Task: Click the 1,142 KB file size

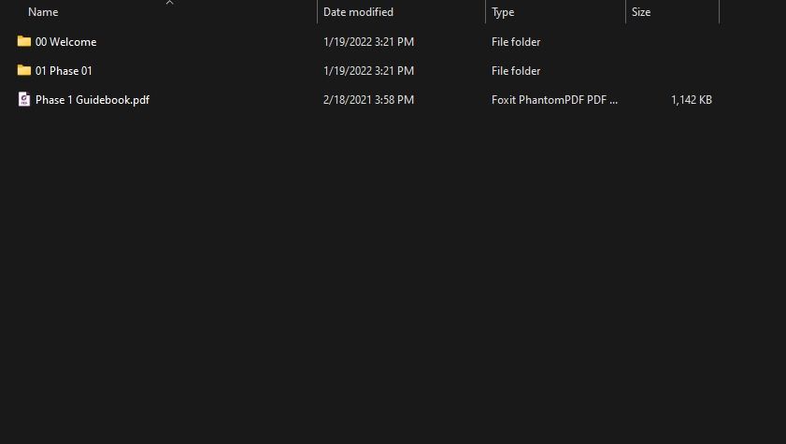Action: tap(691, 100)
